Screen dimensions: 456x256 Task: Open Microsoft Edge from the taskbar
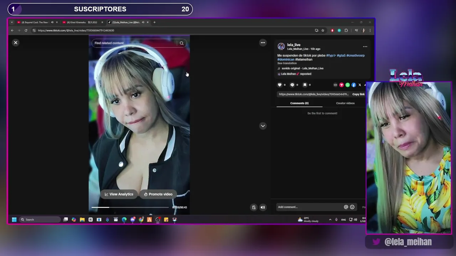click(124, 220)
